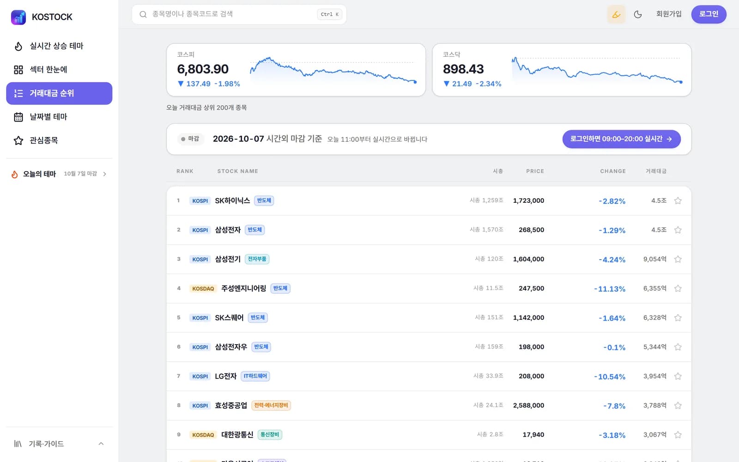739x462 pixels.
Task: Click the 로그인 button
Action: click(709, 14)
